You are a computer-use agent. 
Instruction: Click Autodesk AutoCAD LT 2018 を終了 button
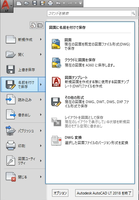pyautogui.click(x=104, y=193)
